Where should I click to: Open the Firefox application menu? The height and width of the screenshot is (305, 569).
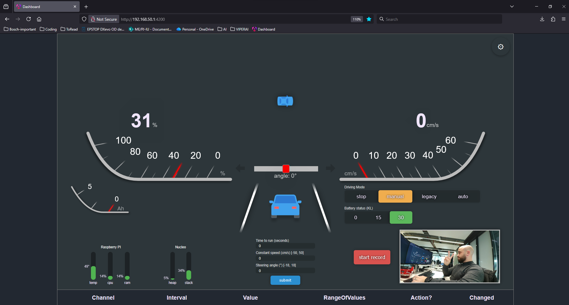coord(564,19)
